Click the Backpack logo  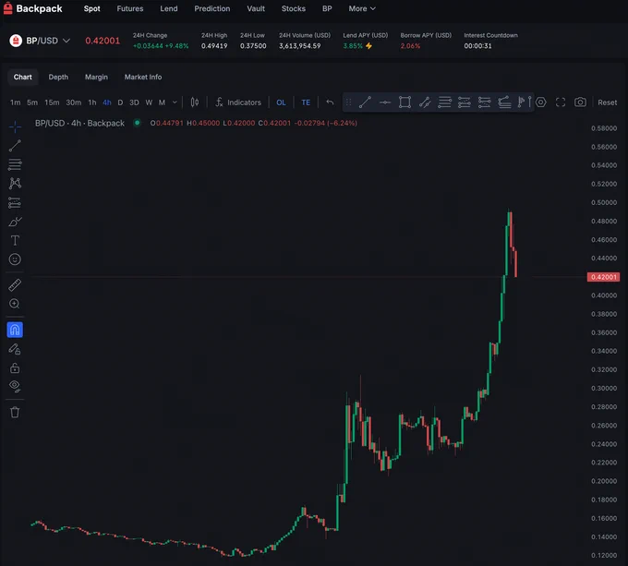click(33, 8)
